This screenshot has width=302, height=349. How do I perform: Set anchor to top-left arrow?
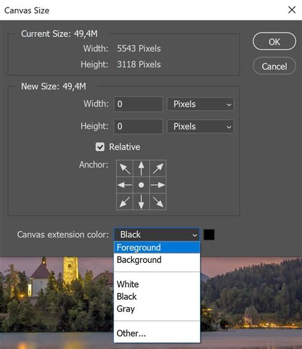coord(125,168)
